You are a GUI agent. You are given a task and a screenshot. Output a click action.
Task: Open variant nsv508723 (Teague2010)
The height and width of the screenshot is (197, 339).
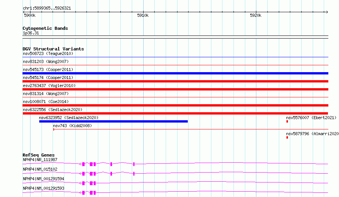click(x=48, y=53)
